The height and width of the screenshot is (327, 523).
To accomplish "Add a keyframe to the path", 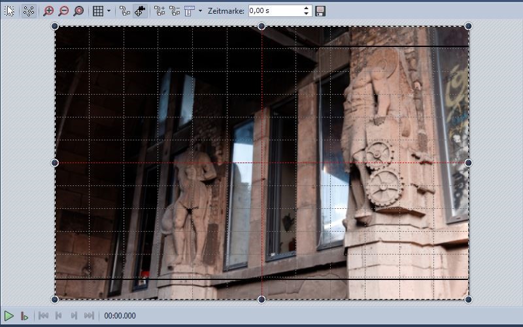I will click(159, 11).
